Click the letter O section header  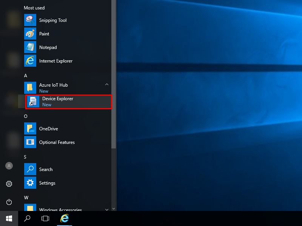tap(26, 116)
